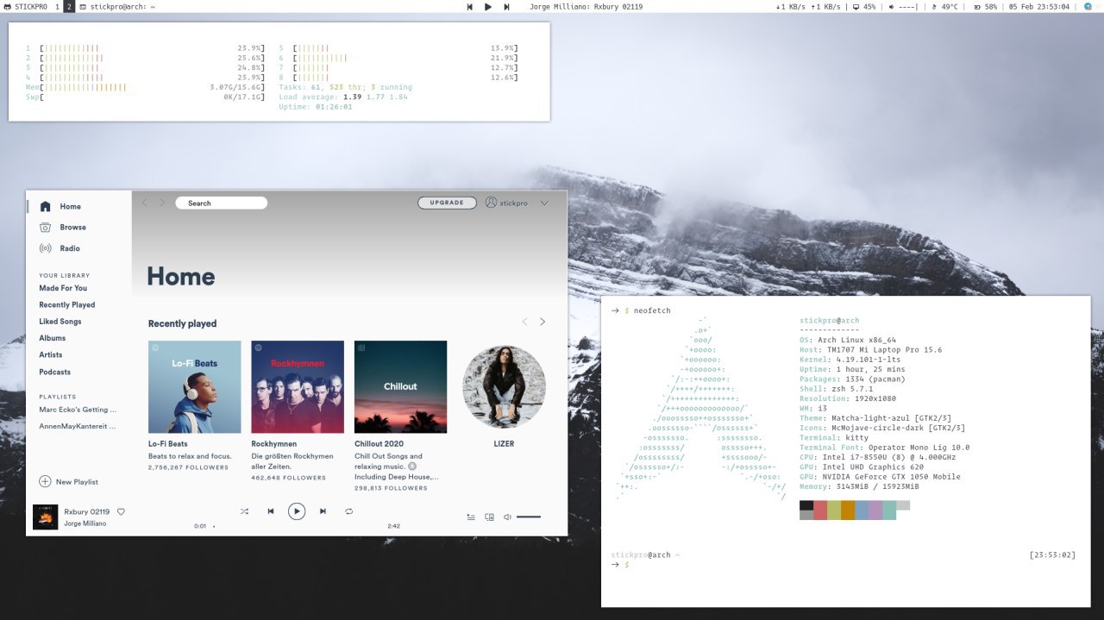
Task: Open Artists in library
Action: pos(51,354)
